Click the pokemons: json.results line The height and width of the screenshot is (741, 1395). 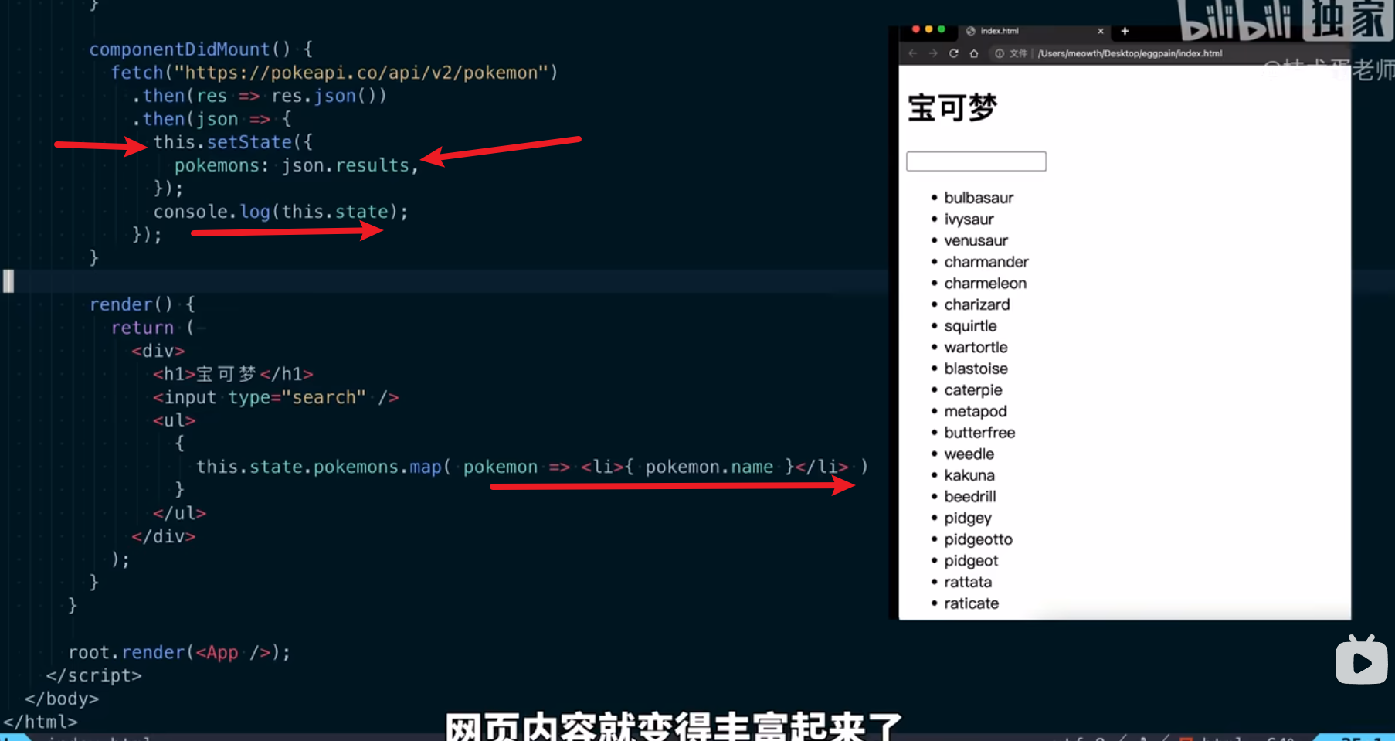pyautogui.click(x=296, y=165)
